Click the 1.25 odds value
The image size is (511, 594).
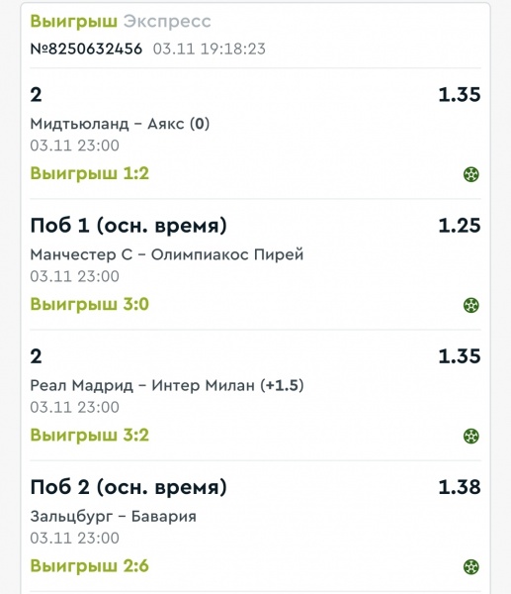pyautogui.click(x=460, y=226)
